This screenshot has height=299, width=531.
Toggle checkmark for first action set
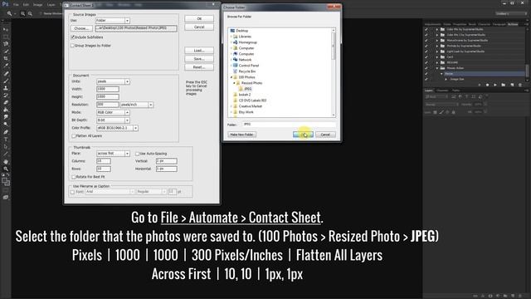(426, 29)
